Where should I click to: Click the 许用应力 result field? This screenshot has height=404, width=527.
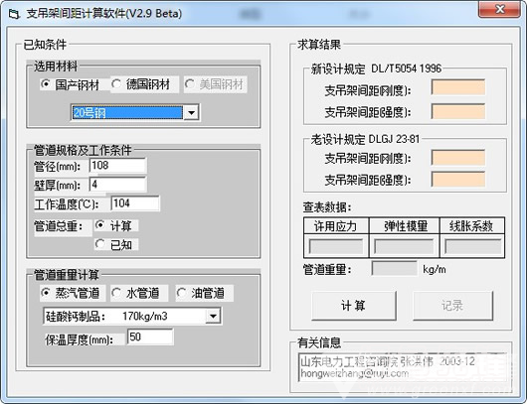(336, 246)
